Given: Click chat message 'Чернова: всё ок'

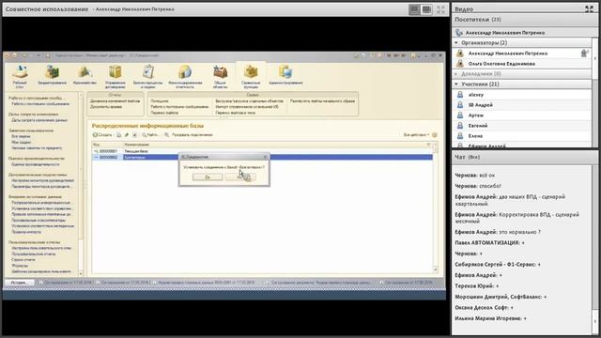Looking at the screenshot, I should (474, 176).
